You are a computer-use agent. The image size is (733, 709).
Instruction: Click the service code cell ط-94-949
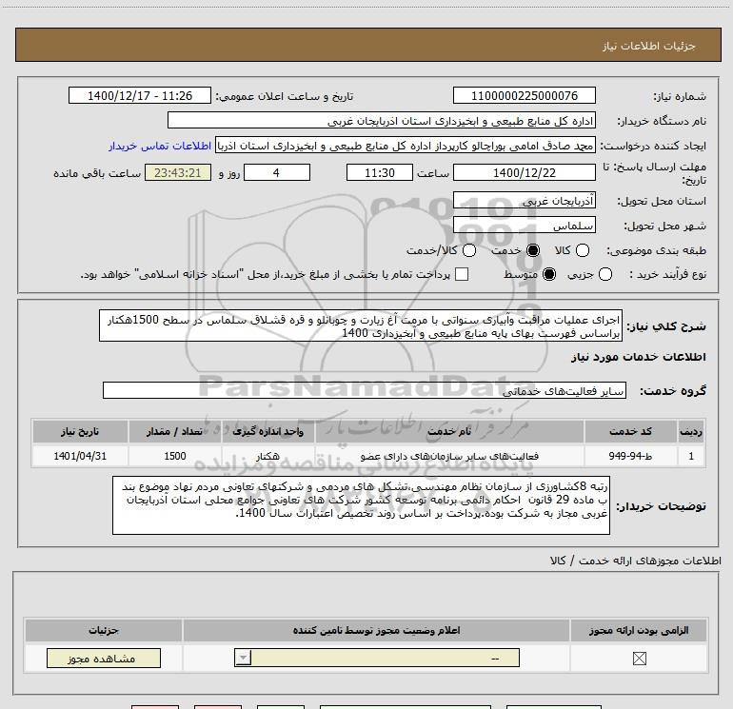tap(630, 456)
